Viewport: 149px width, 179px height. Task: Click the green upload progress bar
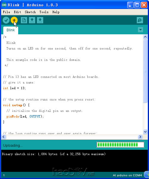120,145
